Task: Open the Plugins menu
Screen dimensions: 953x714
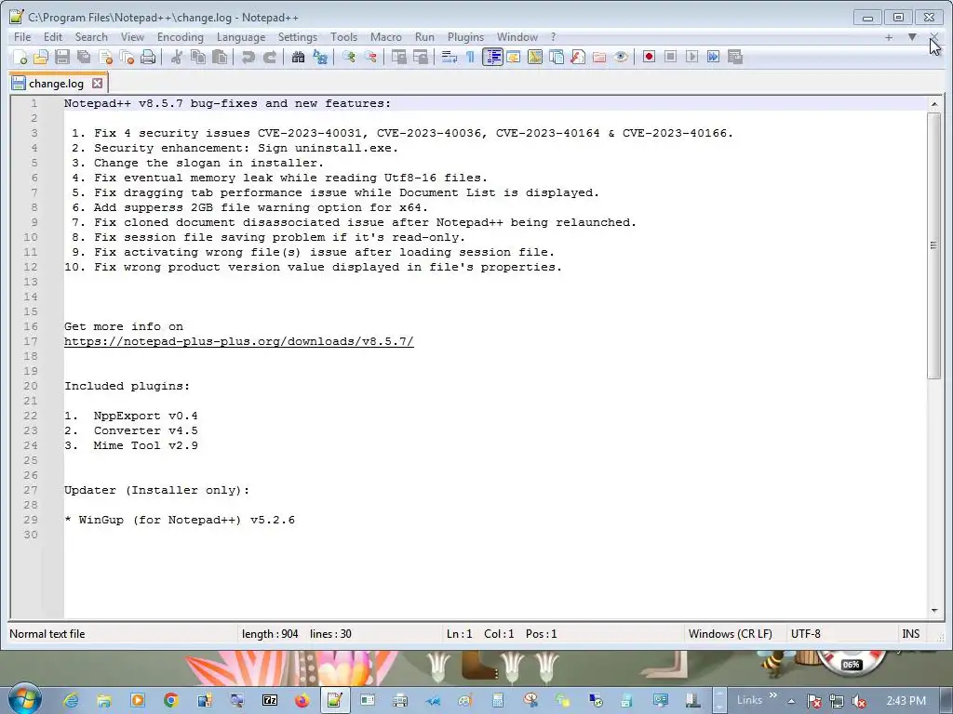Action: [x=465, y=37]
